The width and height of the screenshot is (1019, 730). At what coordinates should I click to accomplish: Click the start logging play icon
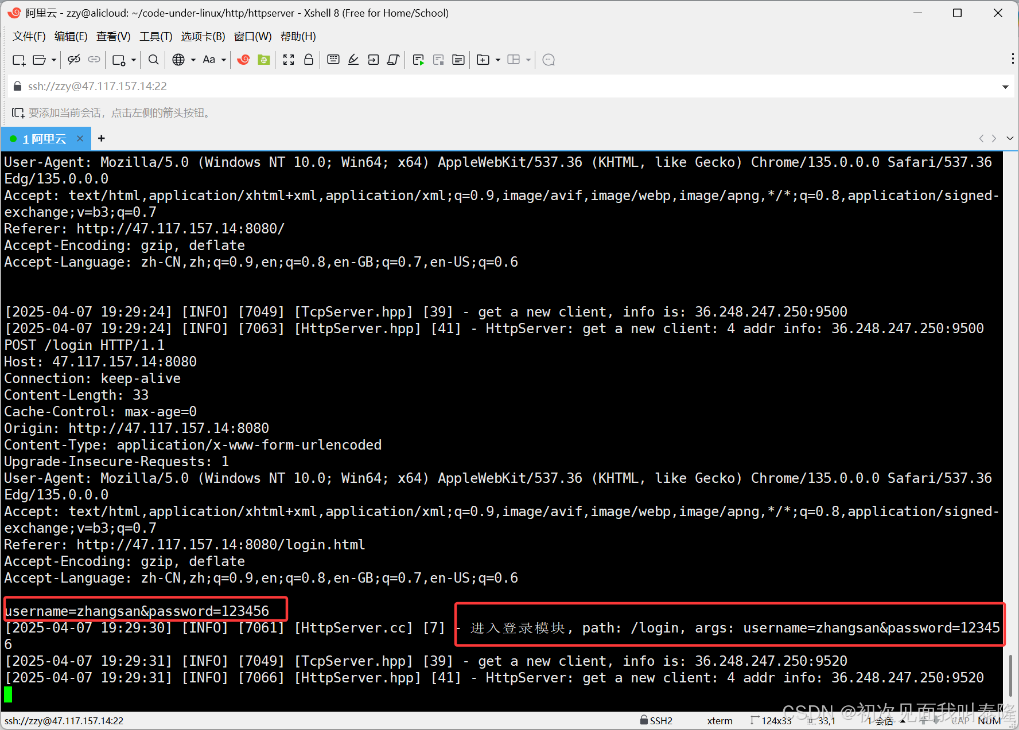click(419, 60)
